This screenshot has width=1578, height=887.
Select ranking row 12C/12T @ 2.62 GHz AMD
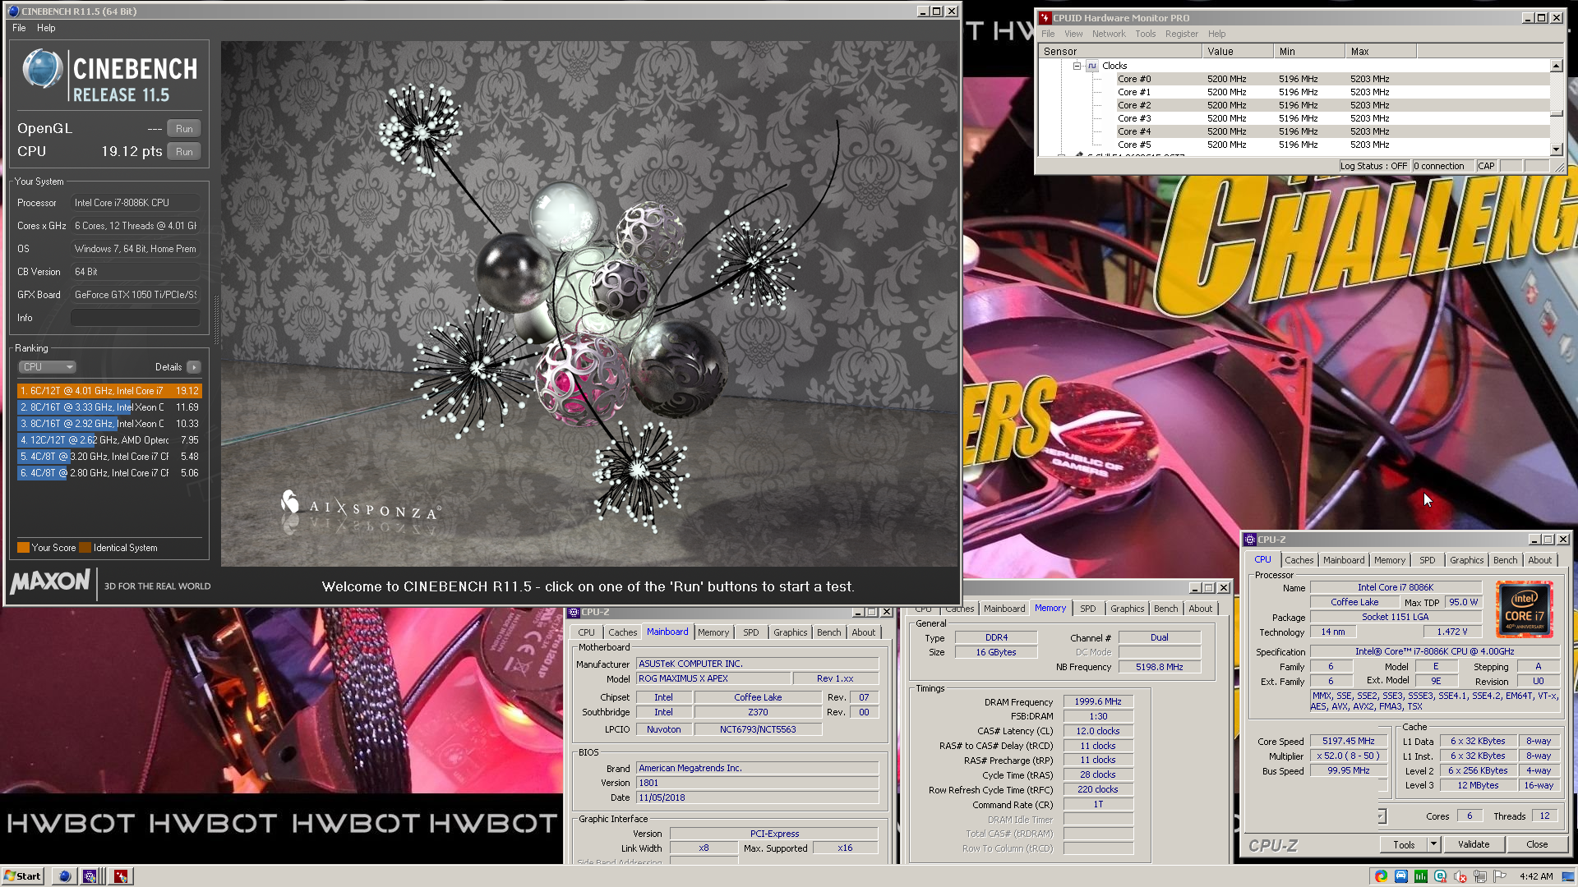tap(109, 440)
